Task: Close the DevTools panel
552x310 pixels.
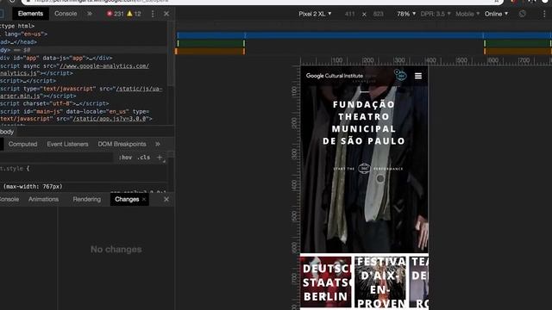Action: click(166, 14)
